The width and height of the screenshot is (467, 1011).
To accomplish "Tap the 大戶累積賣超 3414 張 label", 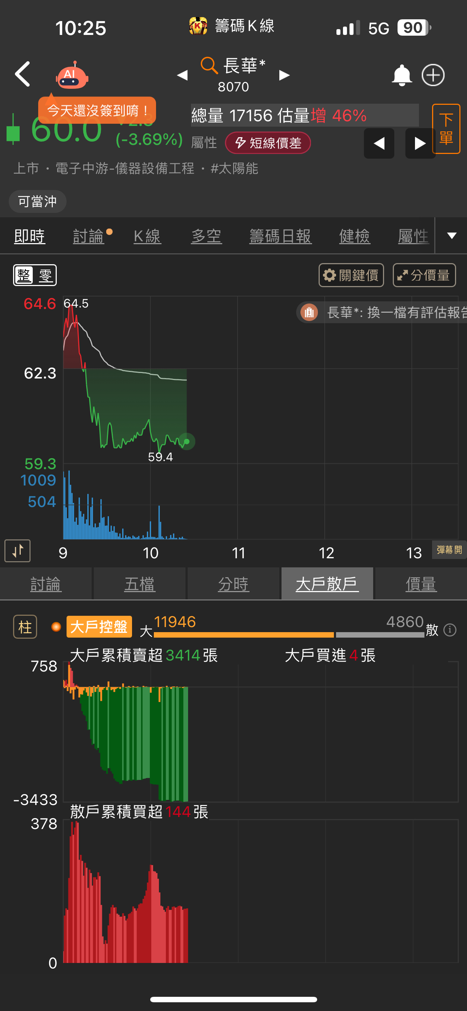I will click(144, 655).
